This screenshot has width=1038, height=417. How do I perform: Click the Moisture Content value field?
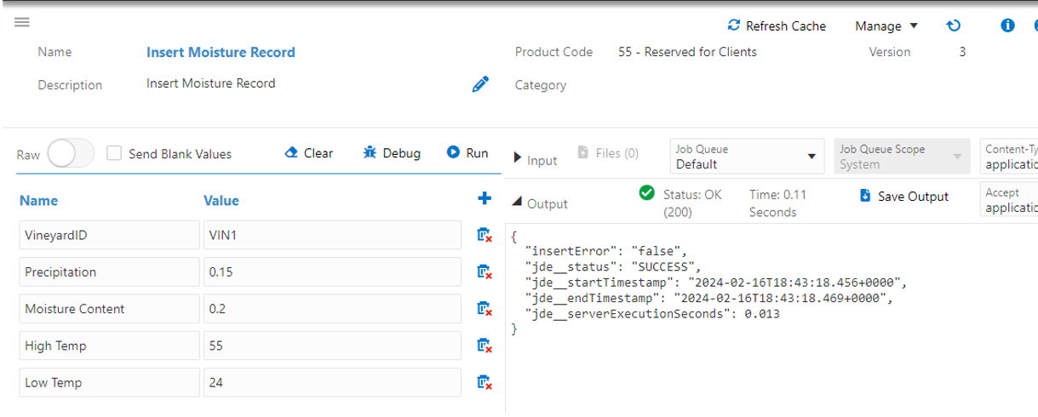click(x=332, y=309)
